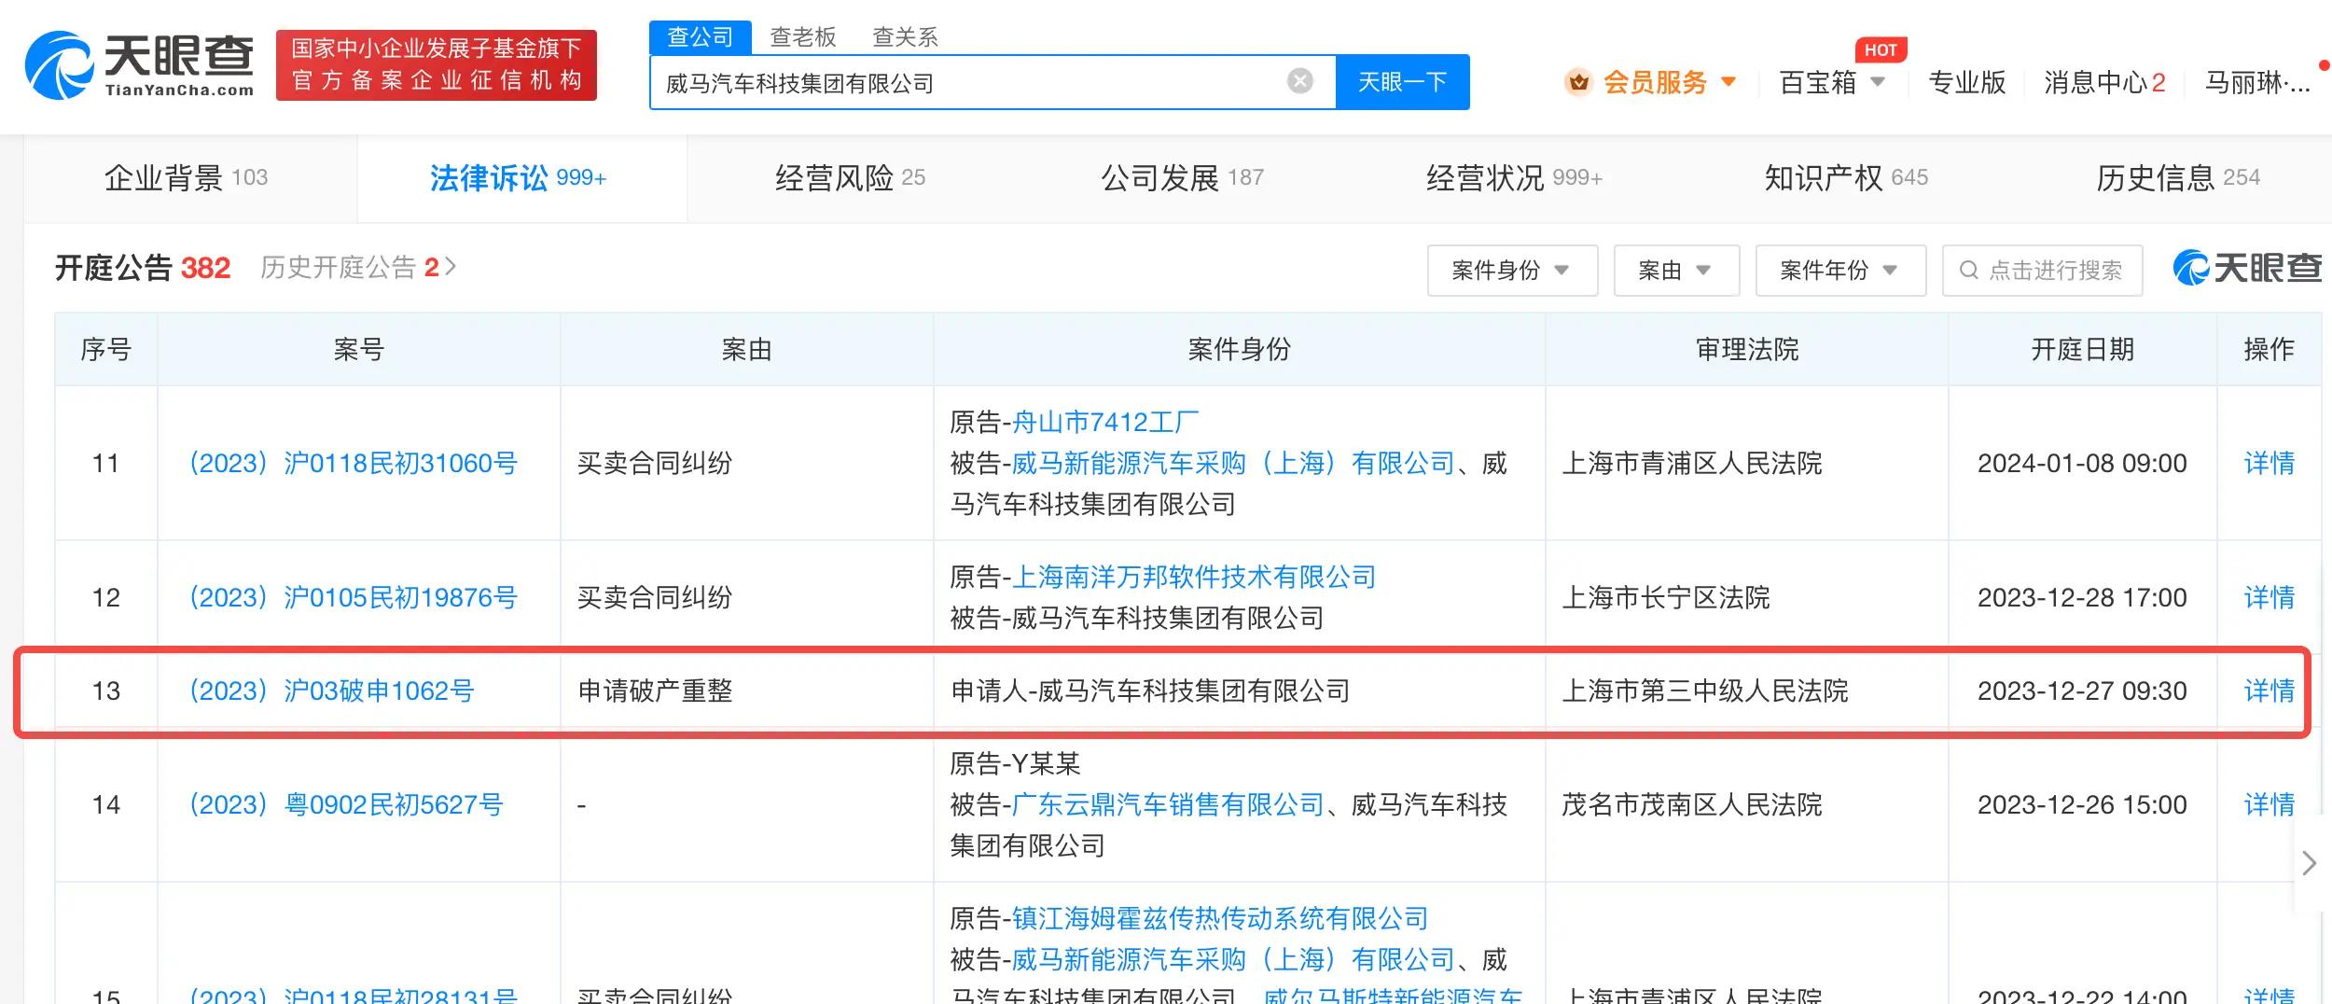Open case (2023)沪03破申1062号
The image size is (2332, 1004).
point(331,690)
